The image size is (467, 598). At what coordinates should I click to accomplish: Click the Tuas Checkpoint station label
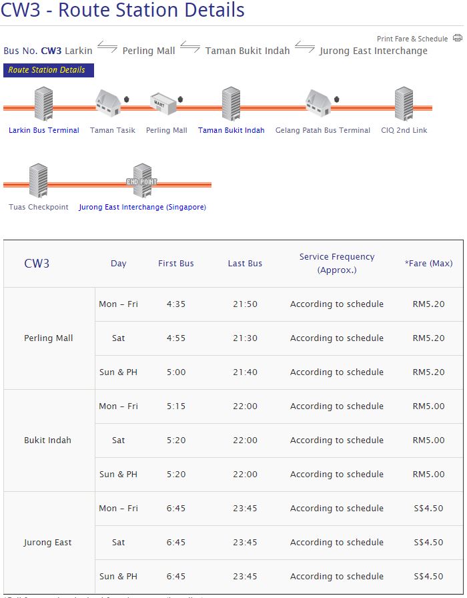coord(39,207)
